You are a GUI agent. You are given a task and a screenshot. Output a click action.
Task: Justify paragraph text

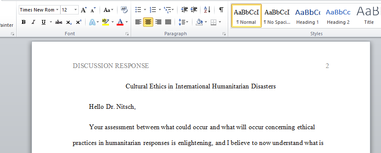click(x=168, y=22)
